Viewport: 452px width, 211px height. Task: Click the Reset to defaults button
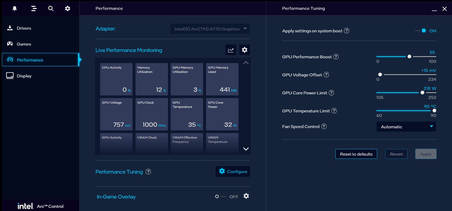tap(356, 154)
